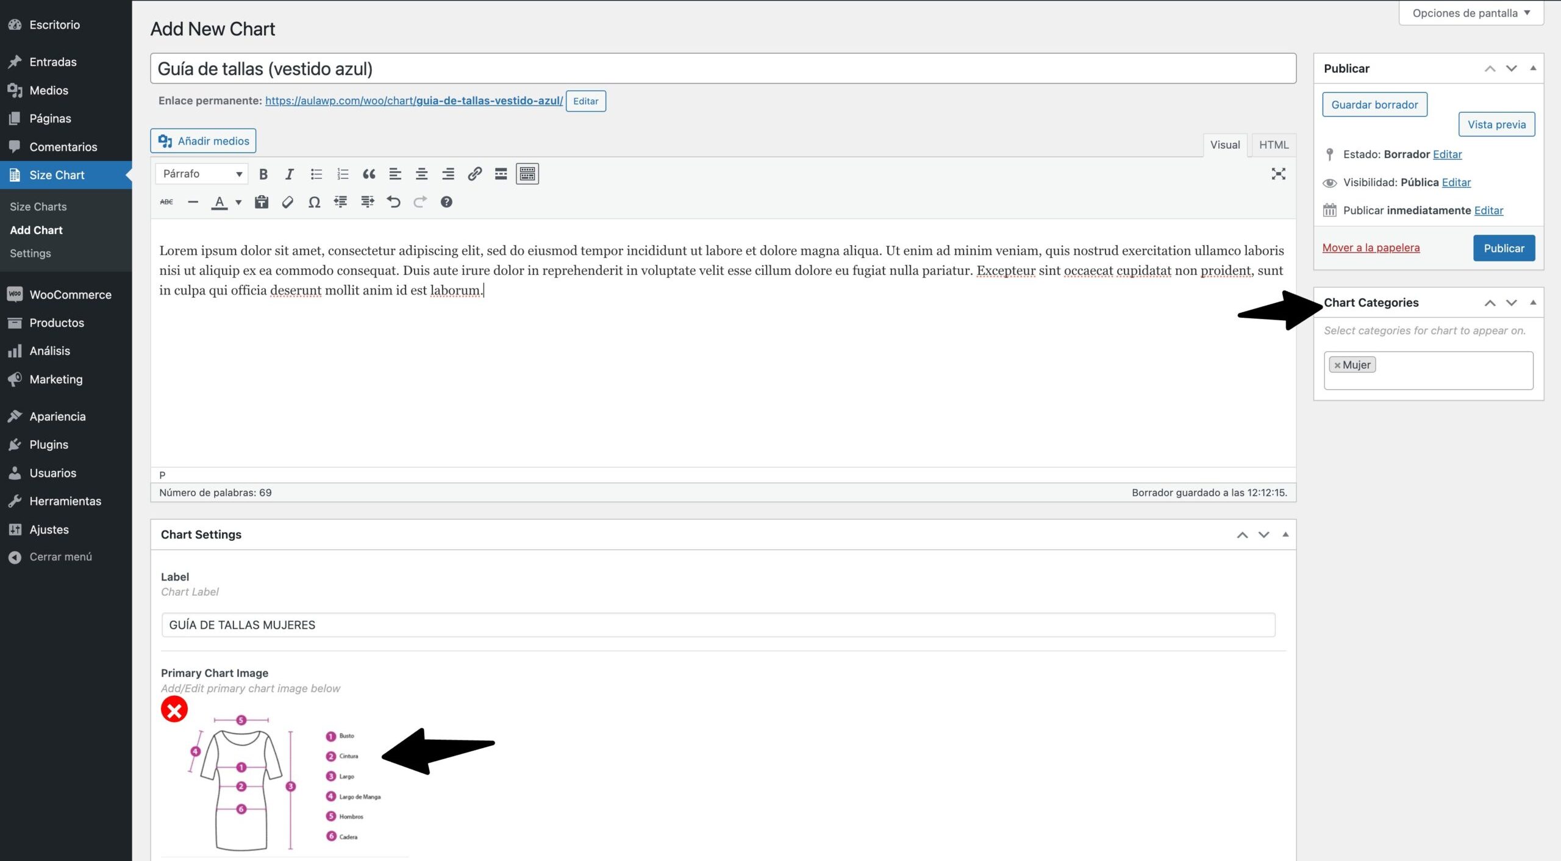Expand Opciones de pantalla panel

click(x=1471, y=13)
